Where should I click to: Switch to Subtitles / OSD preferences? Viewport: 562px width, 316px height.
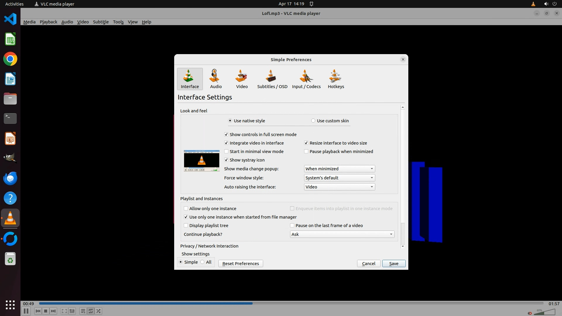click(x=272, y=79)
